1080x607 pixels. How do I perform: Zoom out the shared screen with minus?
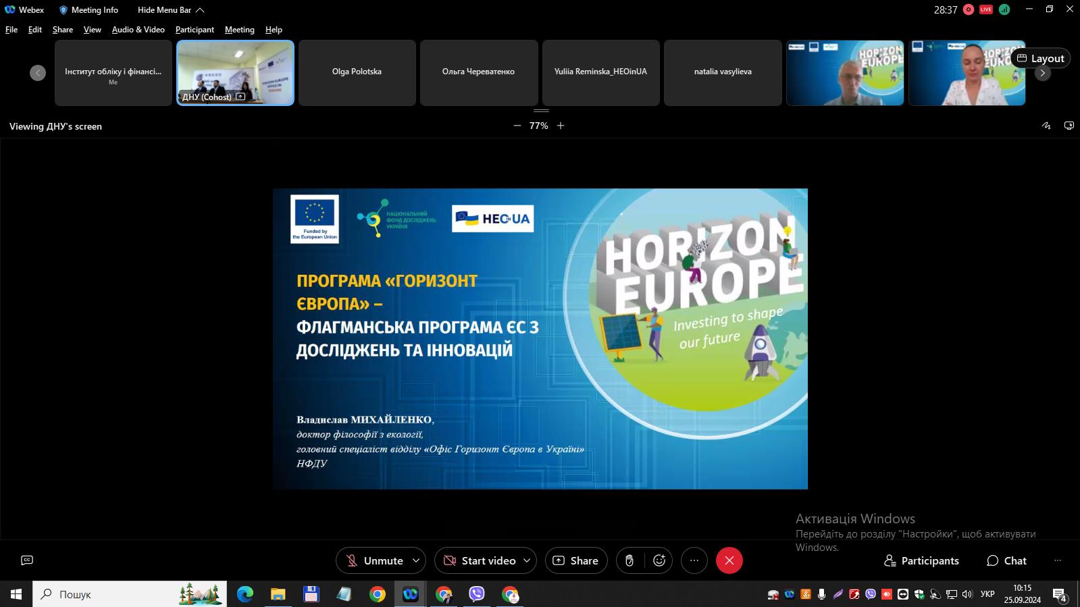517,126
